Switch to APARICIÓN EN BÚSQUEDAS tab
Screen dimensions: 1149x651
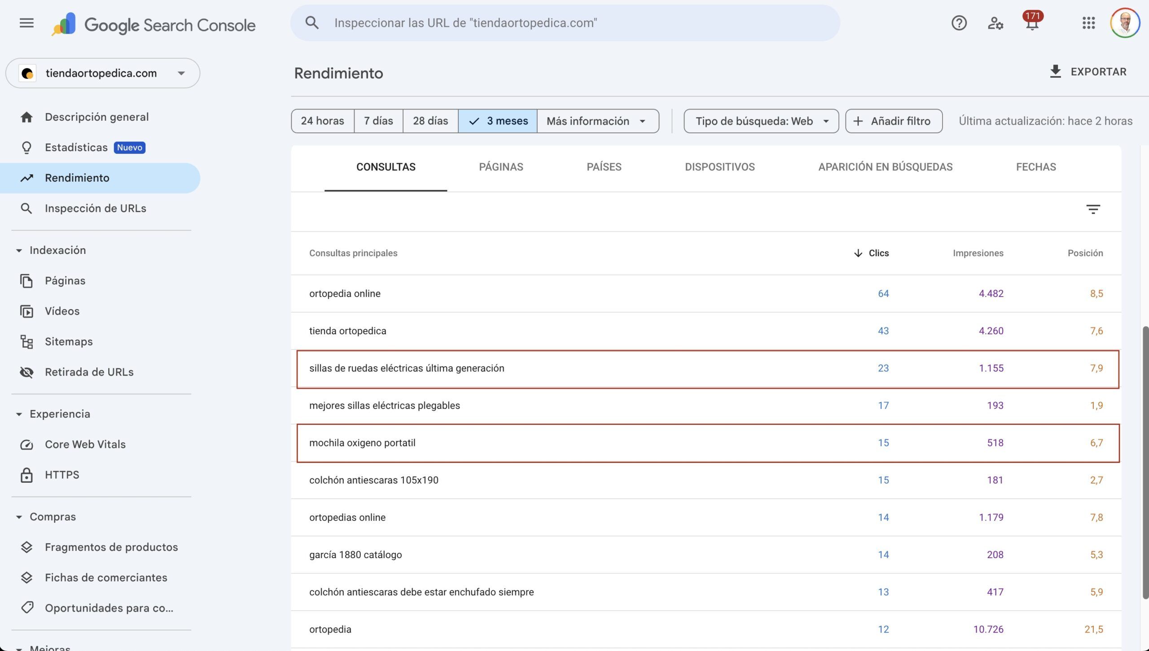885,167
